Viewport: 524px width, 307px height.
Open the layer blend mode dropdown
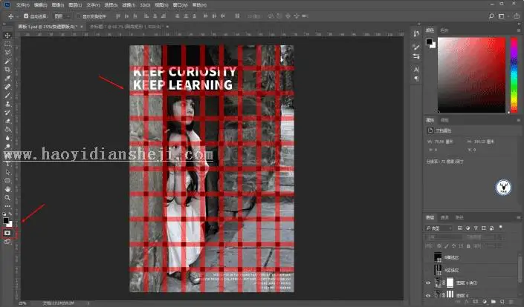(444, 237)
